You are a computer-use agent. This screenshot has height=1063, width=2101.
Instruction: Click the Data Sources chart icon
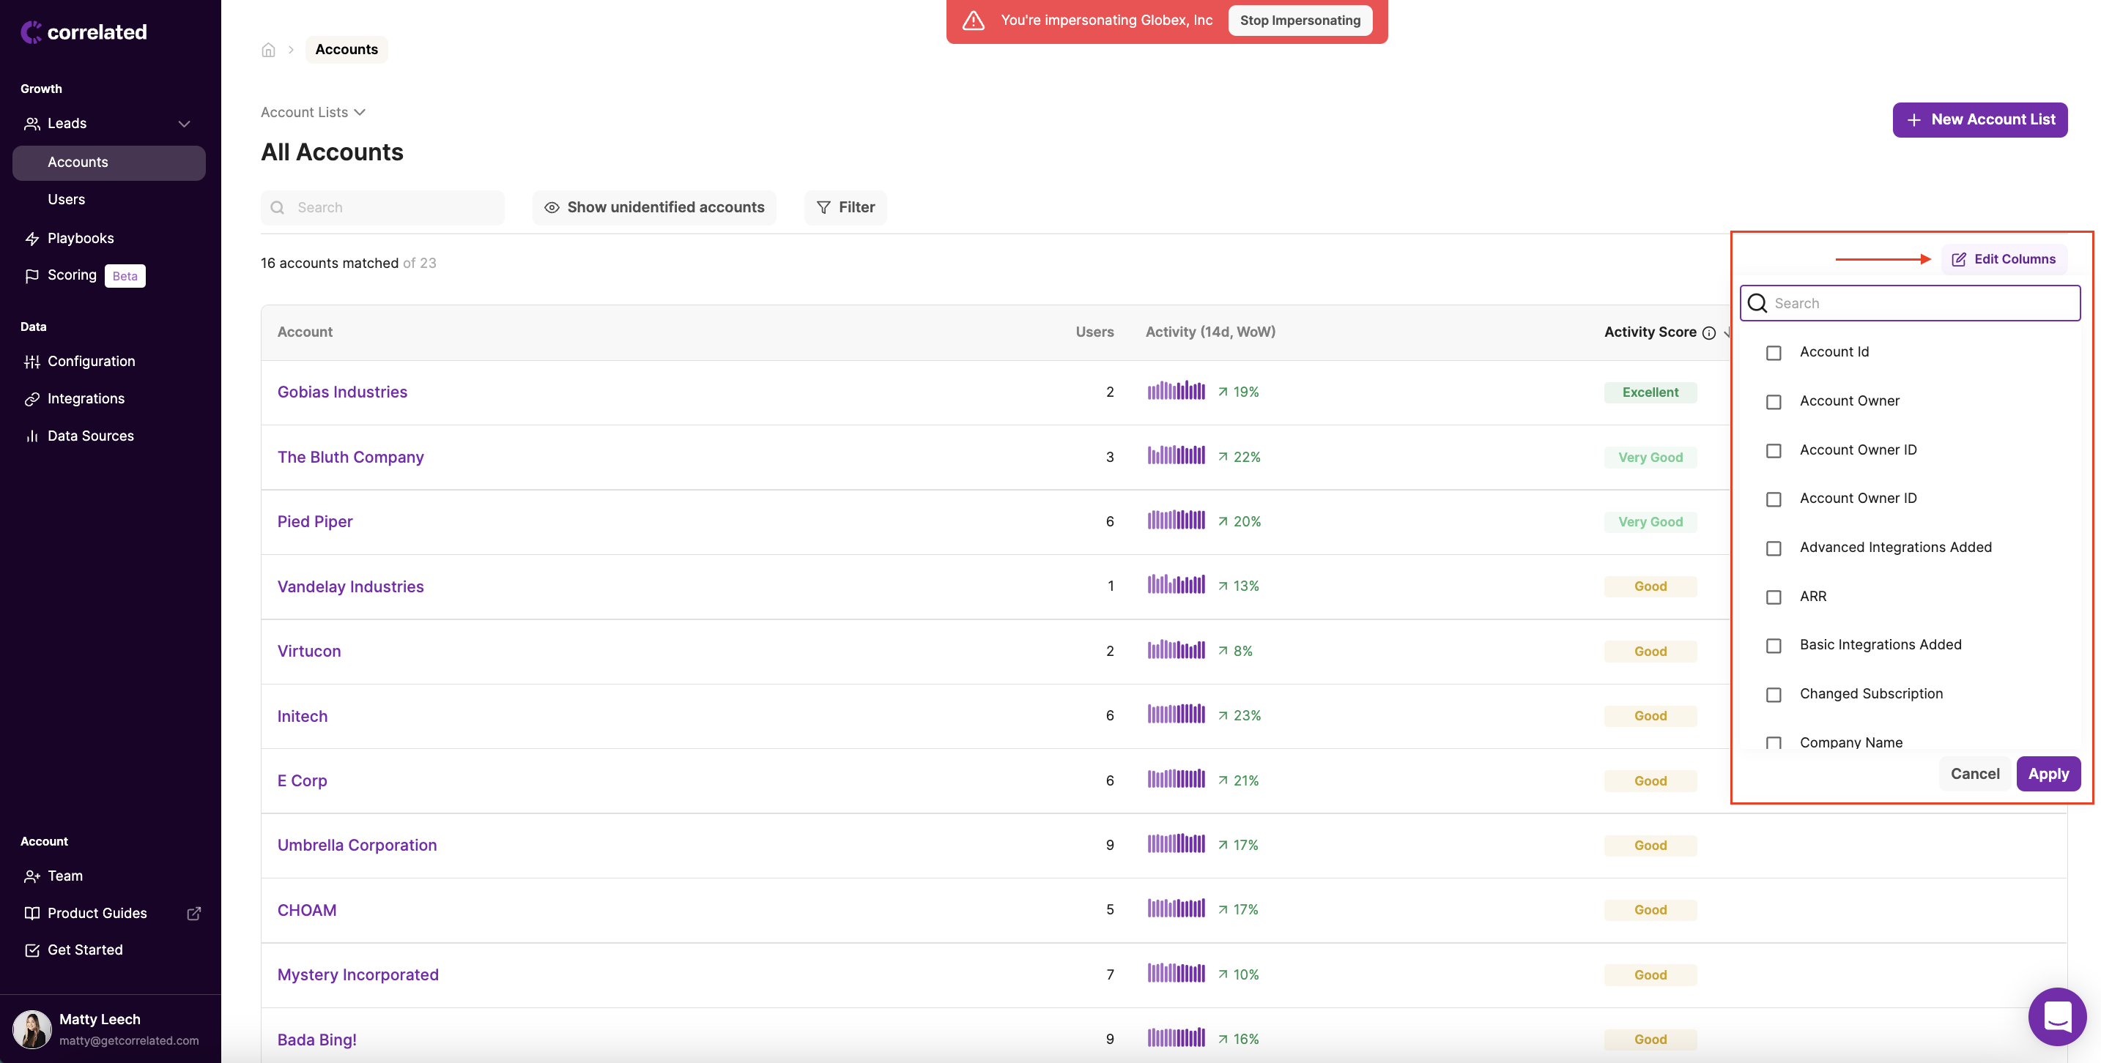pyautogui.click(x=32, y=436)
